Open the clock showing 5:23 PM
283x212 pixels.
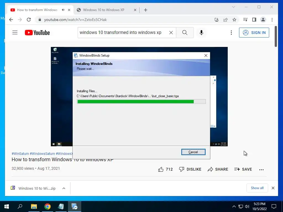[x=260, y=206]
